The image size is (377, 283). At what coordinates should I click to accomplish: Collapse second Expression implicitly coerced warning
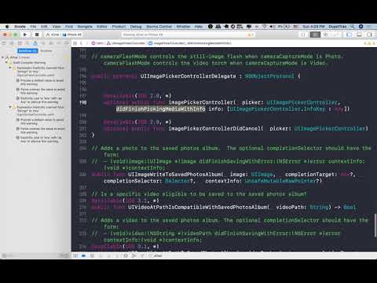click(10, 107)
